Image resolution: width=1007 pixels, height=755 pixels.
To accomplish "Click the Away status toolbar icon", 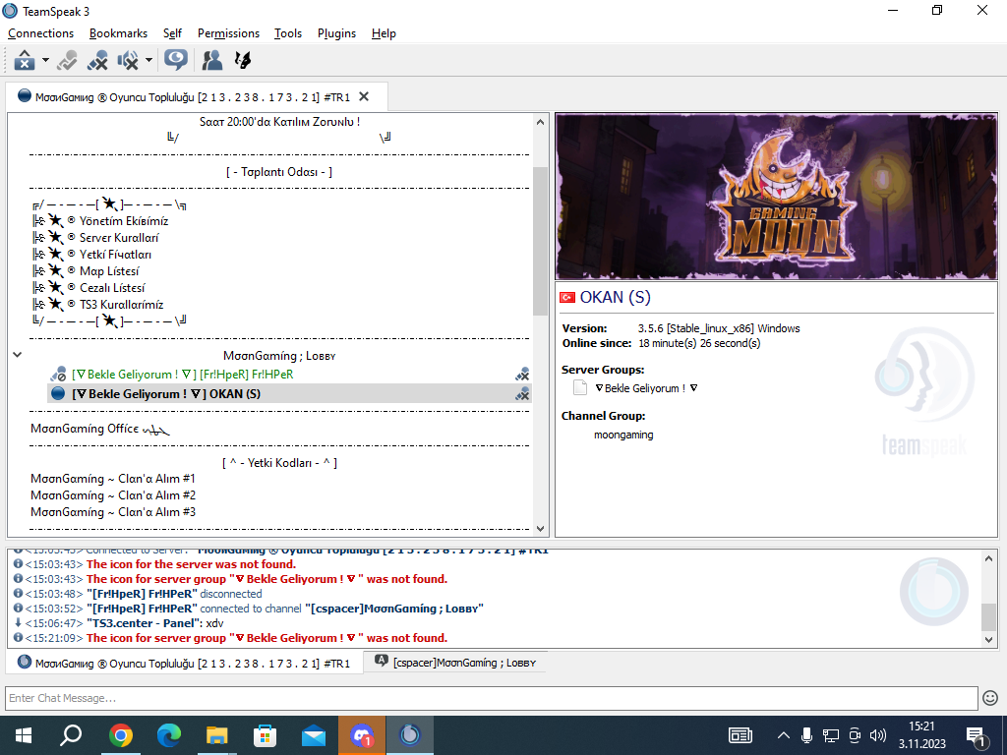I will [x=175, y=60].
